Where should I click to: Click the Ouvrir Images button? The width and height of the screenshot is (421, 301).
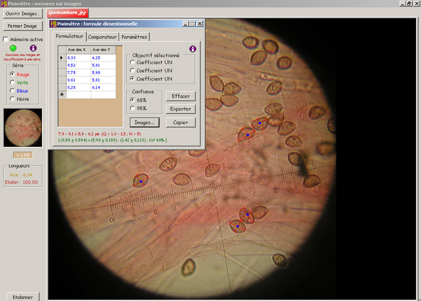23,13
